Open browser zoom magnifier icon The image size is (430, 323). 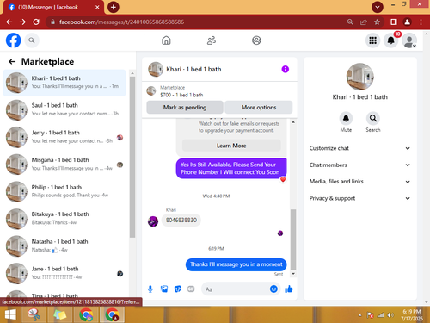click(x=350, y=22)
